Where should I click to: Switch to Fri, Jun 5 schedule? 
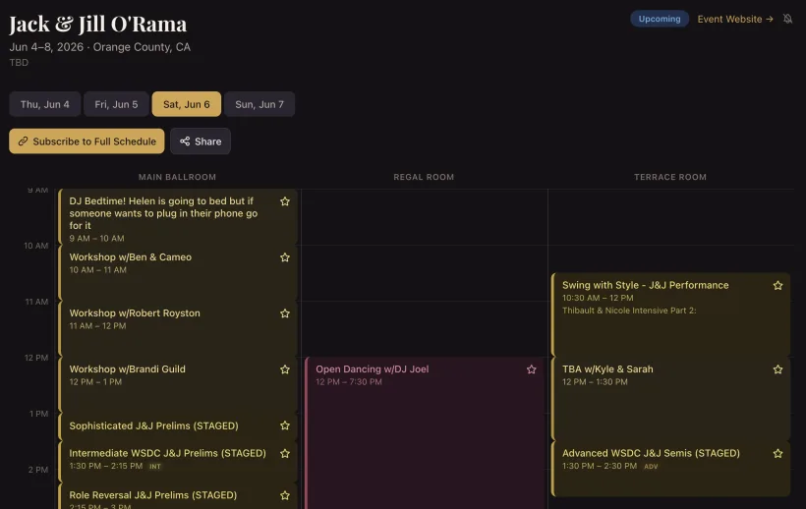click(x=116, y=104)
